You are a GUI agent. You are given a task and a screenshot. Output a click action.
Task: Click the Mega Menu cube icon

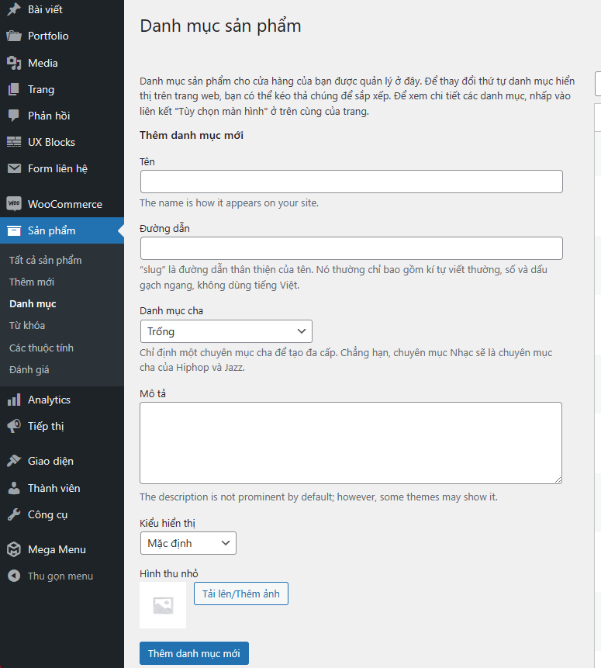tap(14, 549)
